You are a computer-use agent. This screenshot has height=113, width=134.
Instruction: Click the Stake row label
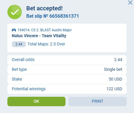point(17,79)
